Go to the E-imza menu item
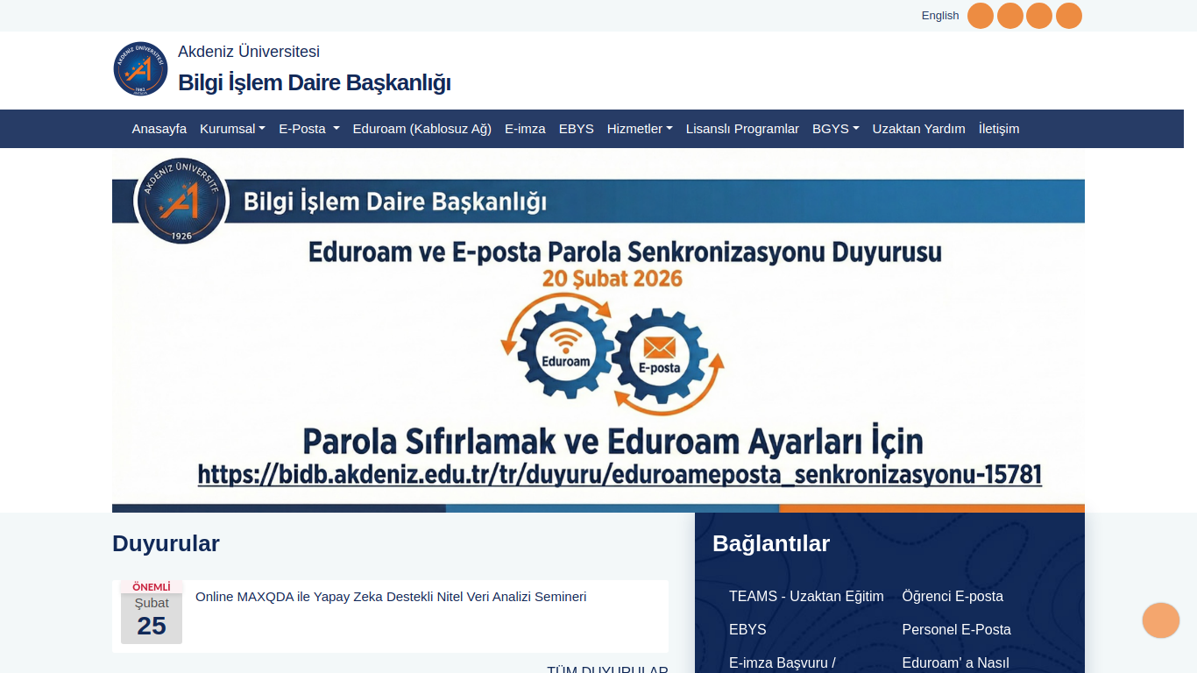This screenshot has width=1197, height=673. tap(525, 129)
